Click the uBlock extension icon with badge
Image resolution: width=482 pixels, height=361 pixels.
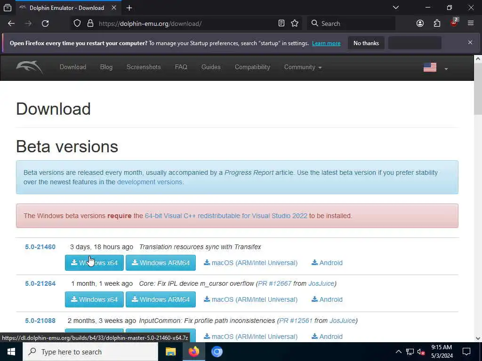454,23
